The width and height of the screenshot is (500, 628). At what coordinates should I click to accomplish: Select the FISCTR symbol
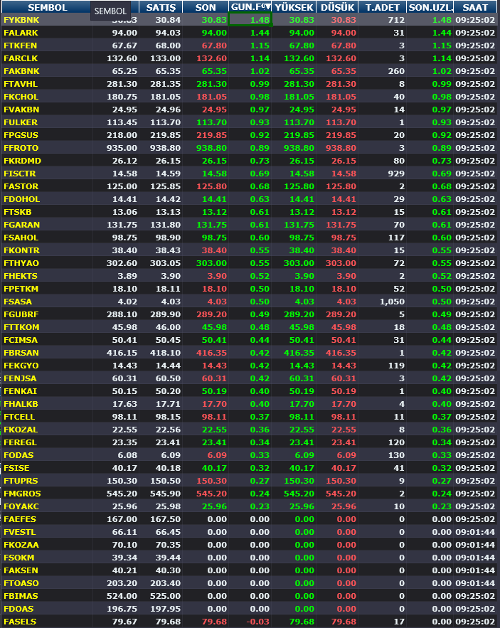pyautogui.click(x=20, y=174)
